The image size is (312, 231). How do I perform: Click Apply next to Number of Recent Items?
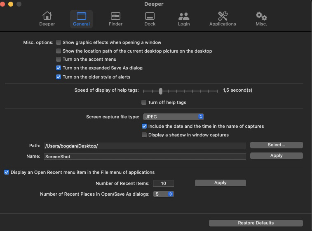point(220,183)
